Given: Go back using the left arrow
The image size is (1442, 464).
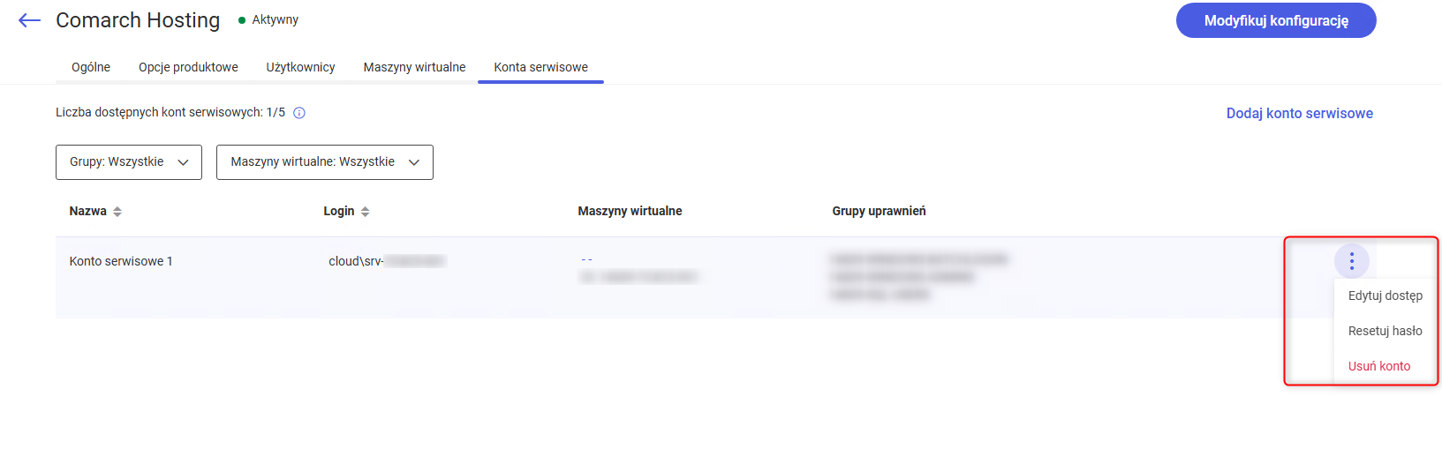Looking at the screenshot, I should coord(30,20).
